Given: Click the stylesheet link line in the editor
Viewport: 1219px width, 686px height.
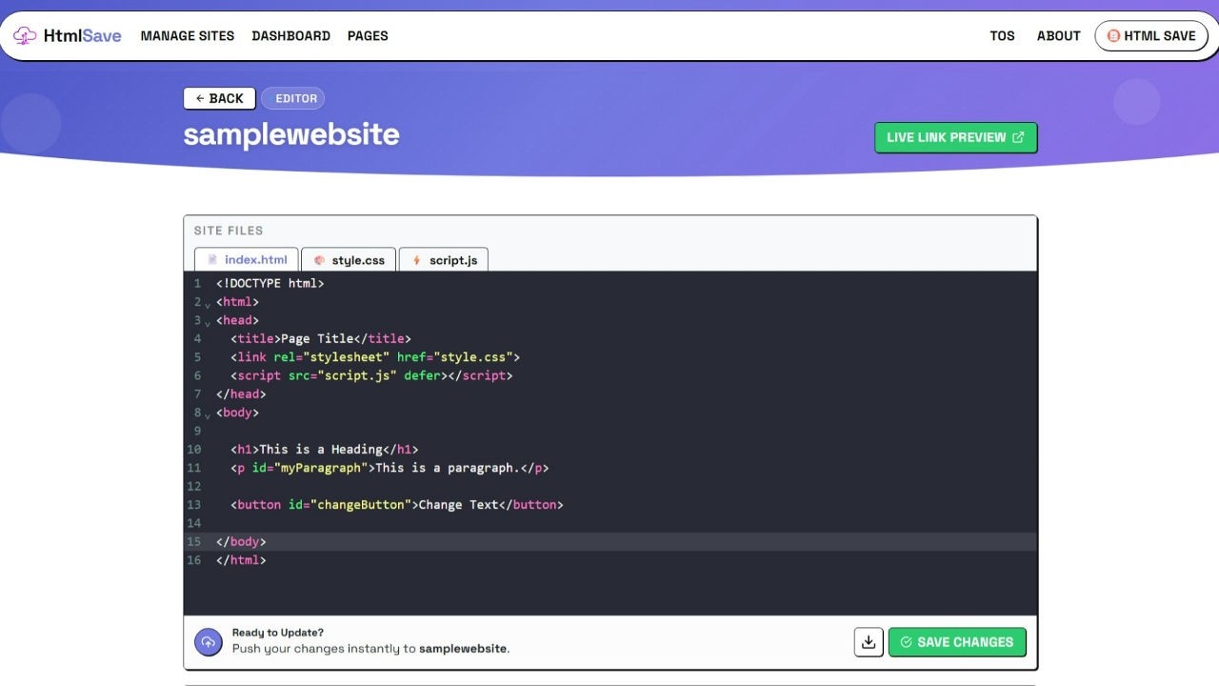Looking at the screenshot, I should (375, 357).
